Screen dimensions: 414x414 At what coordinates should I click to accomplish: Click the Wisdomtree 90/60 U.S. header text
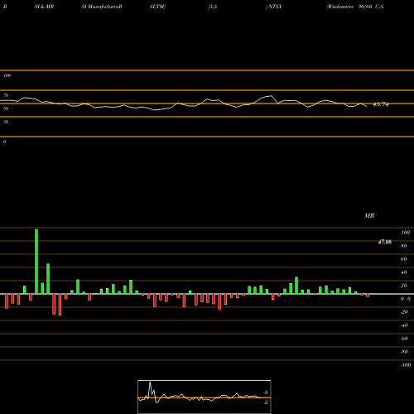click(x=355, y=7)
